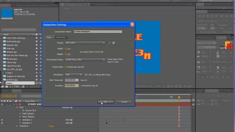Open the Preset dropdown

[x=85, y=43]
